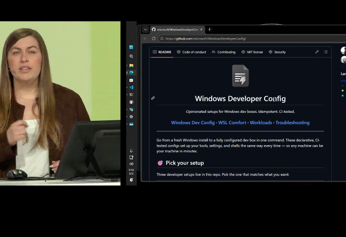
Task: Open Windows Search from the taskbar
Action: [x=131, y=57]
